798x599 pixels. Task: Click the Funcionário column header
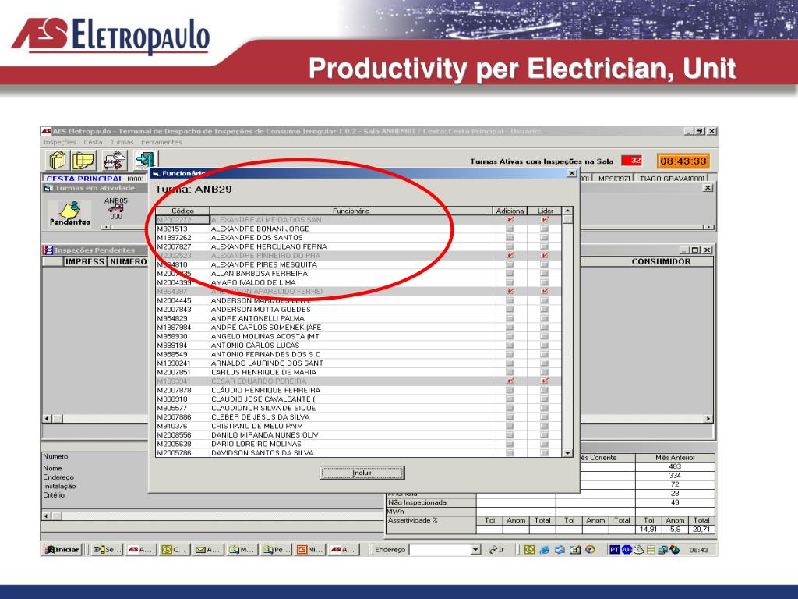point(351,211)
